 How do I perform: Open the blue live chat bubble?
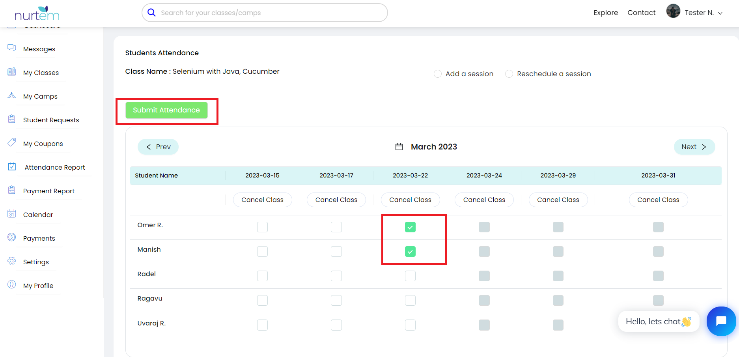click(721, 321)
